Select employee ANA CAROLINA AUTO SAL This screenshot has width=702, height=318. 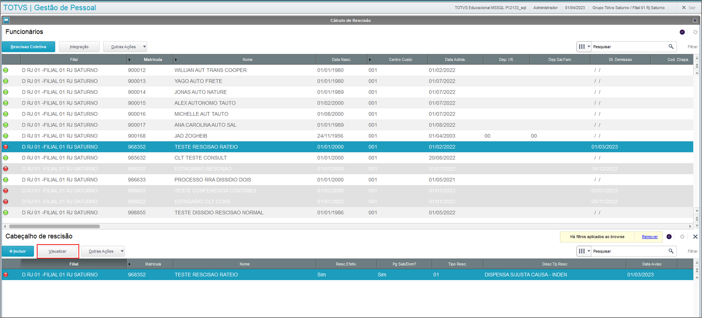(x=347, y=125)
